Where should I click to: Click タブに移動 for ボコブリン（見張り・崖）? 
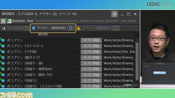pyautogui.click(x=91, y=63)
